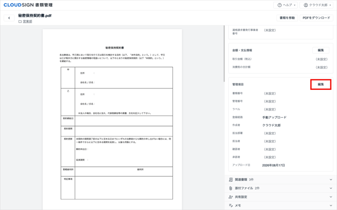The height and width of the screenshot is (210, 337).
Task: Click the 消費税の合計額 unset value
Action: (321, 67)
